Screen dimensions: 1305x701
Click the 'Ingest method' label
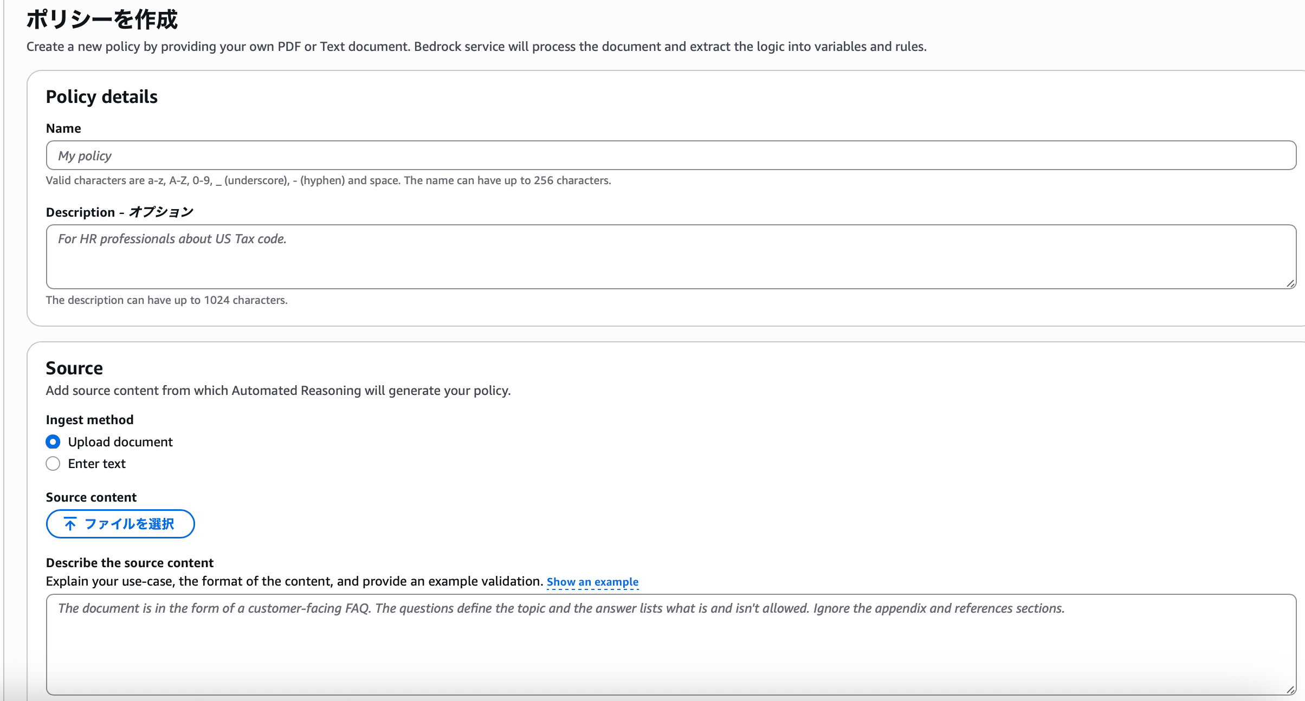[89, 420]
